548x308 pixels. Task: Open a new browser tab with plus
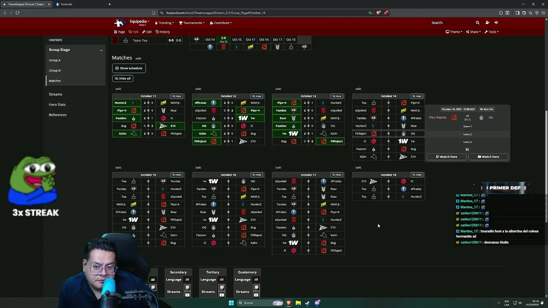tap(110, 4)
